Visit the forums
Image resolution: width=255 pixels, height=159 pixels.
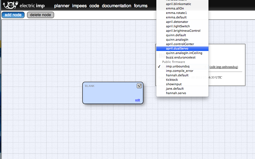pyautogui.click(x=141, y=6)
